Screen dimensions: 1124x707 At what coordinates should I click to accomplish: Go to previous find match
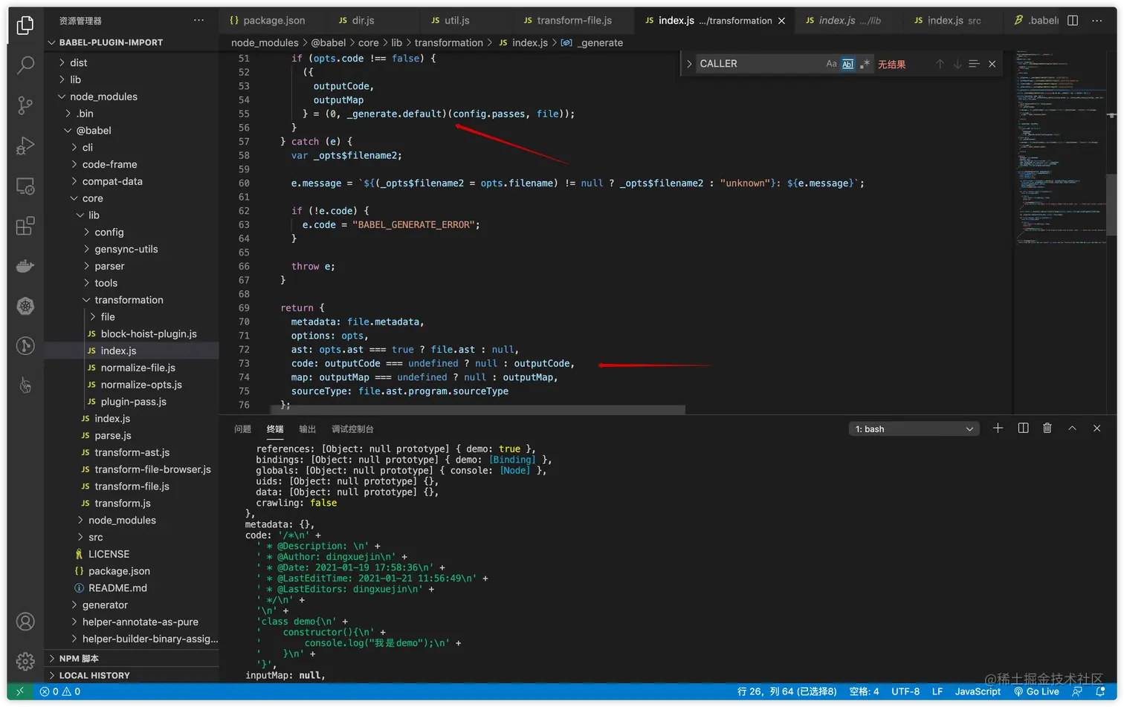(x=940, y=64)
